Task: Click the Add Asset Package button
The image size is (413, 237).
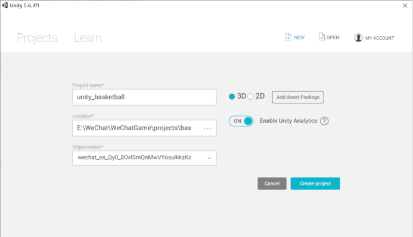Action: [298, 97]
